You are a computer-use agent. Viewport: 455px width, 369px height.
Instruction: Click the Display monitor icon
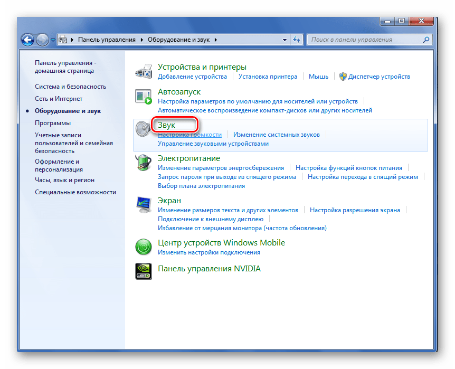(144, 204)
